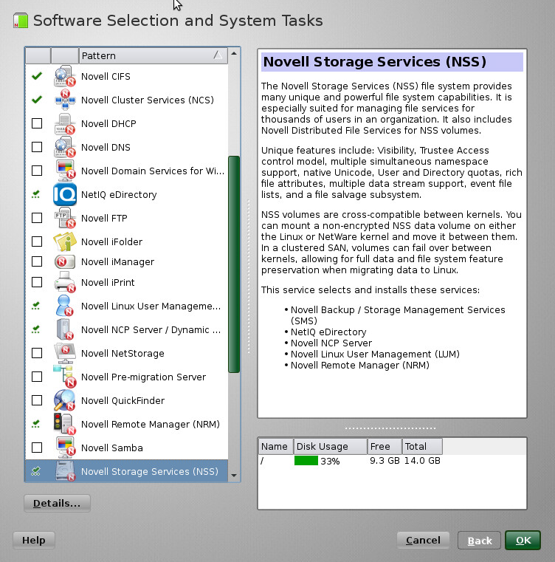Click the Linux User Management person icon
Viewport: 555px width, 562px height.
coord(65,306)
